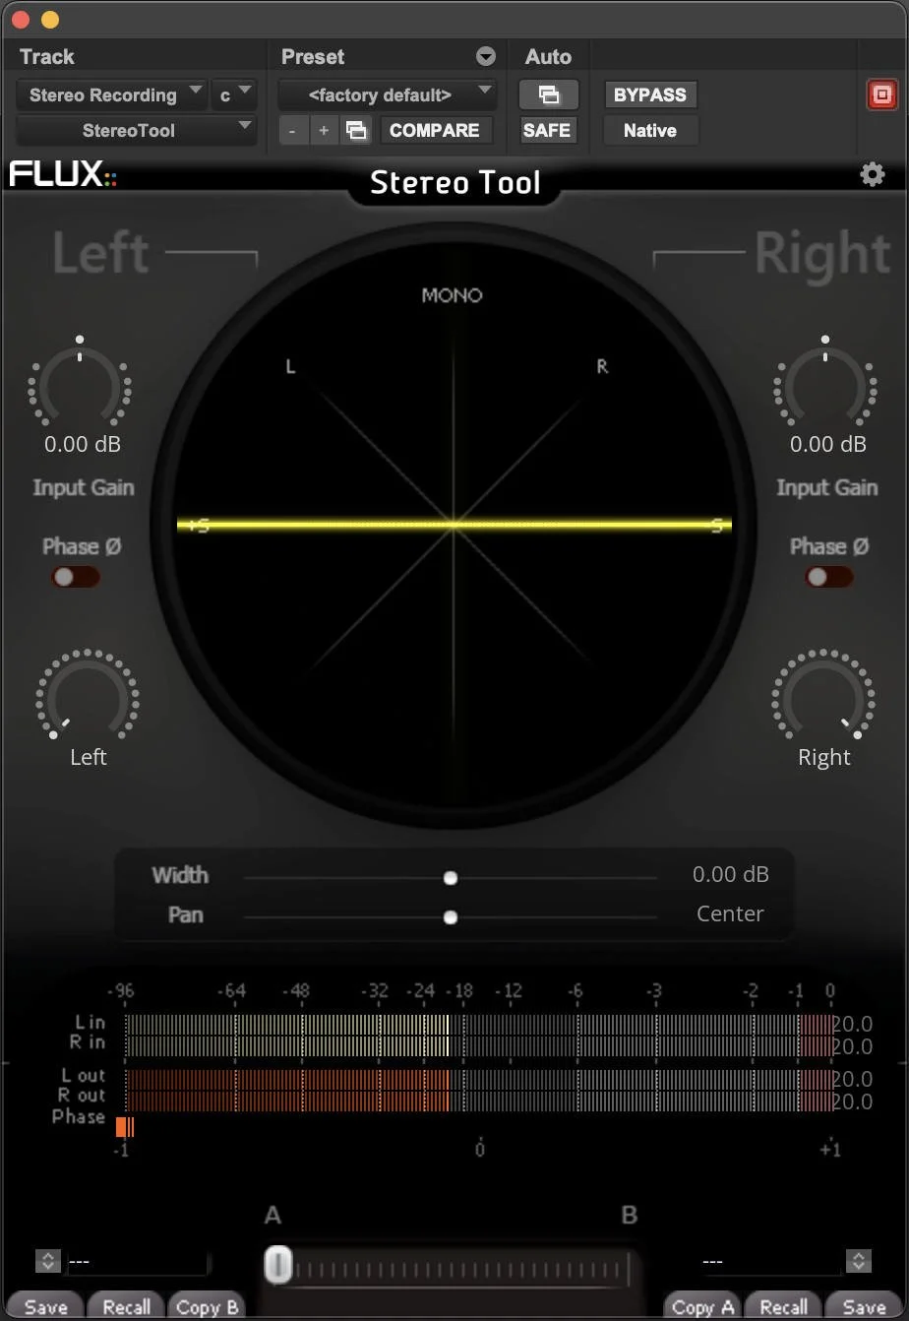This screenshot has width=909, height=1321.
Task: Click the Track header label
Action: [47, 56]
